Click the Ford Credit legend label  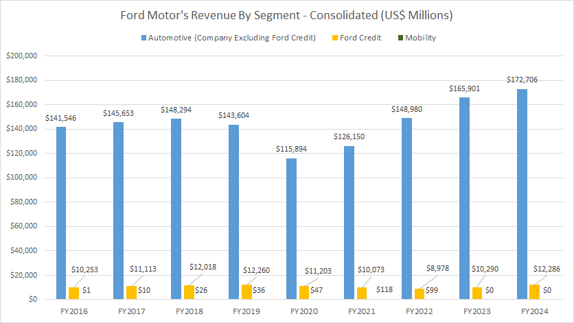(360, 38)
